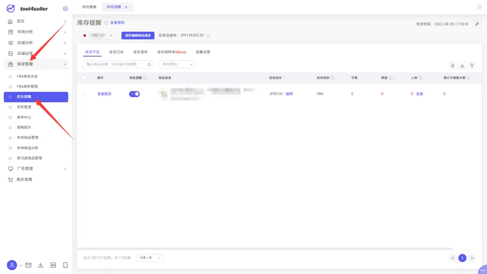Toggle the 消息提醒 switch in product row
This screenshot has width=487, height=274.
(x=135, y=94)
